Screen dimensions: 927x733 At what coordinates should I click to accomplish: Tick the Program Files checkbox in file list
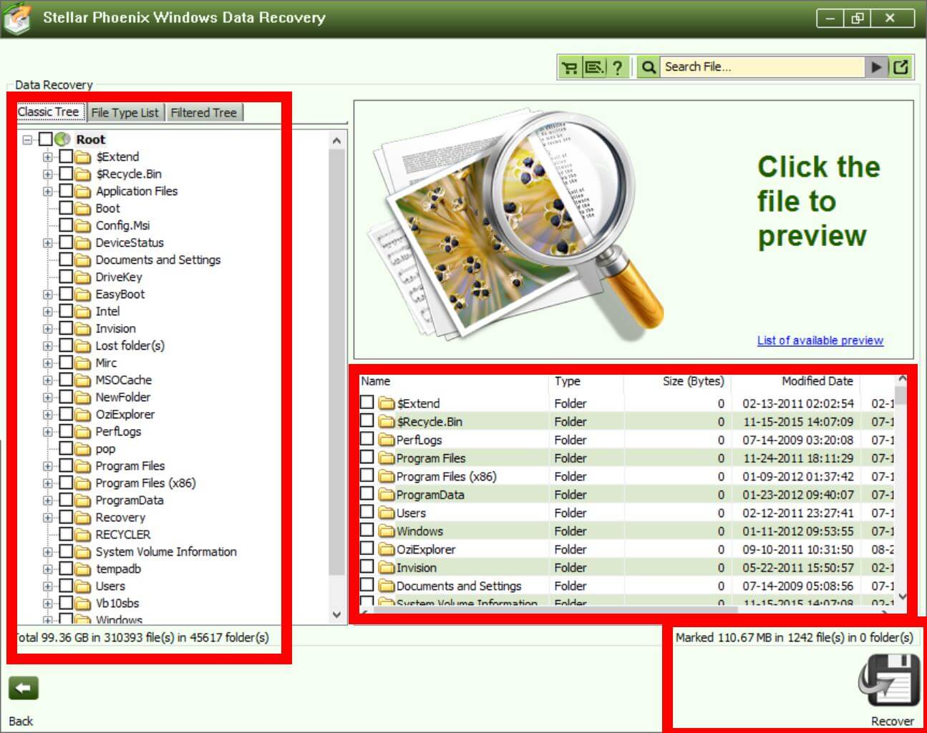(367, 458)
